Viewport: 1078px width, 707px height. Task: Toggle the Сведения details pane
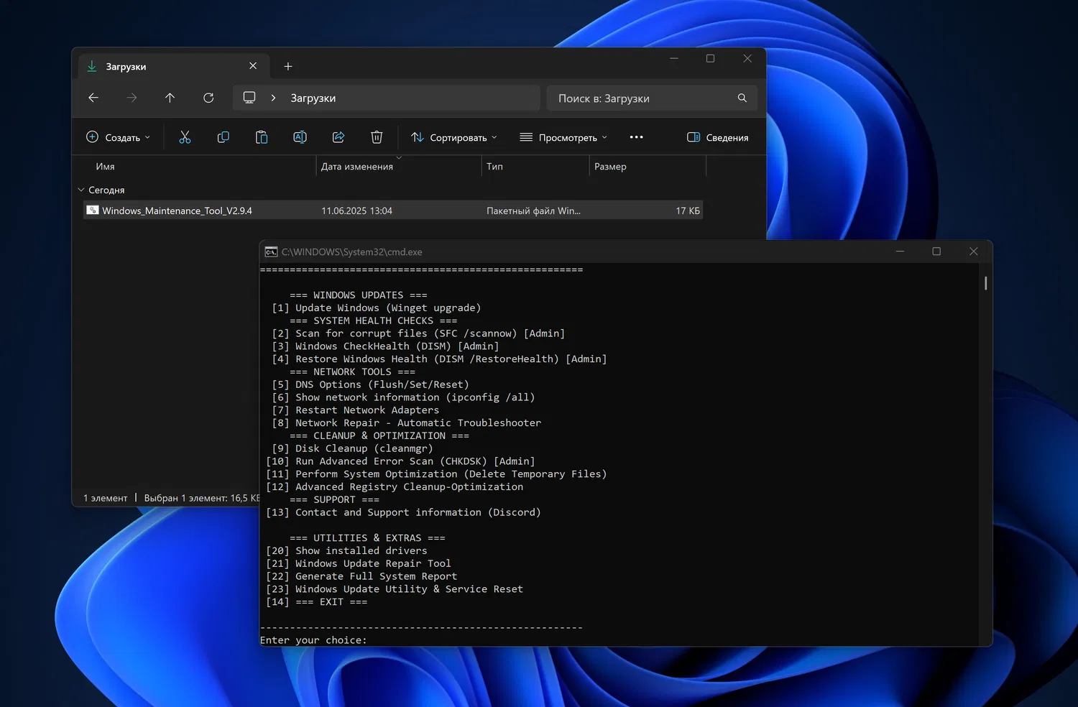[717, 137]
